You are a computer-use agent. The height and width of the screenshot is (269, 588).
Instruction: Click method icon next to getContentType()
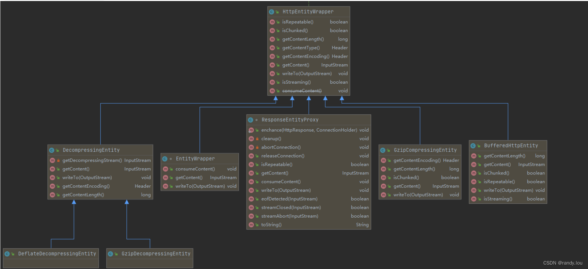pyautogui.click(x=272, y=48)
